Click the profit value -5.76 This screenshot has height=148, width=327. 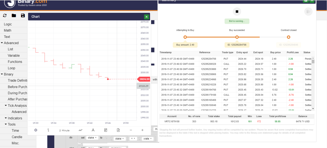291,95
